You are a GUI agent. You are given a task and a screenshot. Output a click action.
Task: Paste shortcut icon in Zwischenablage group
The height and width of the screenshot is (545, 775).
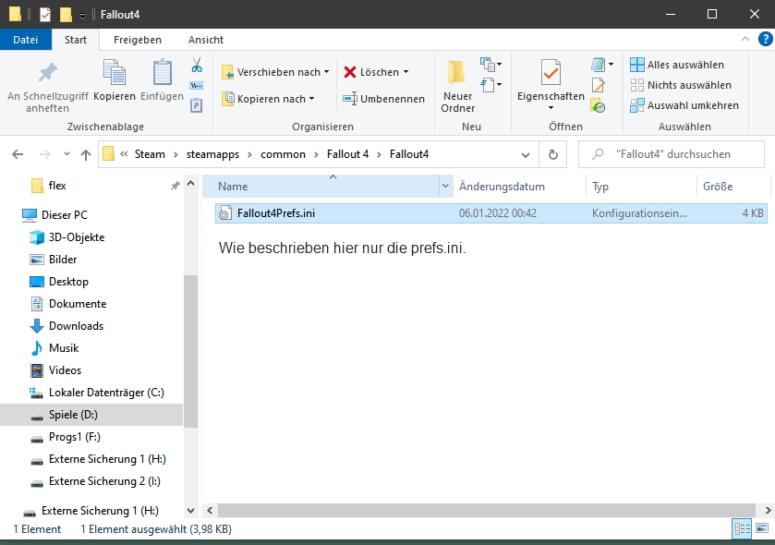coord(197,105)
